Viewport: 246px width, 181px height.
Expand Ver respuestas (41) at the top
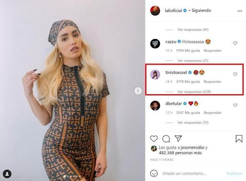193,30
